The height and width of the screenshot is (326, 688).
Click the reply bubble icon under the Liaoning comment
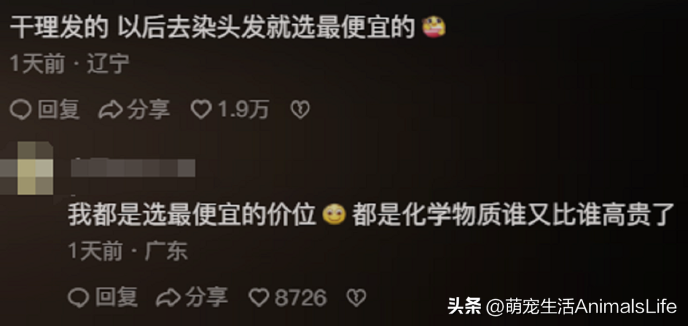[20, 109]
